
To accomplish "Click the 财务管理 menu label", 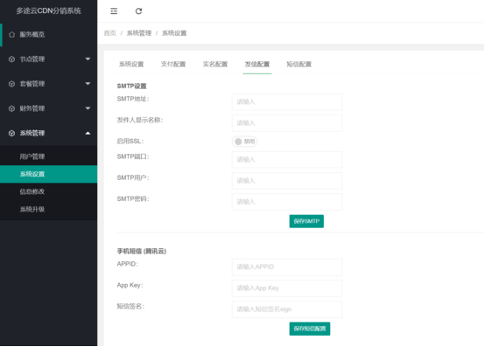I will point(32,108).
